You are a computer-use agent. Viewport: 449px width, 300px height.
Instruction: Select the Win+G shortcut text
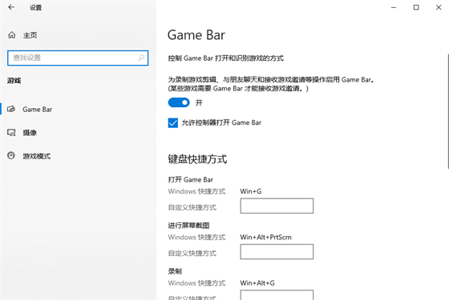251,191
